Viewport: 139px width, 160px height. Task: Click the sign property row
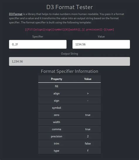click(69, 100)
